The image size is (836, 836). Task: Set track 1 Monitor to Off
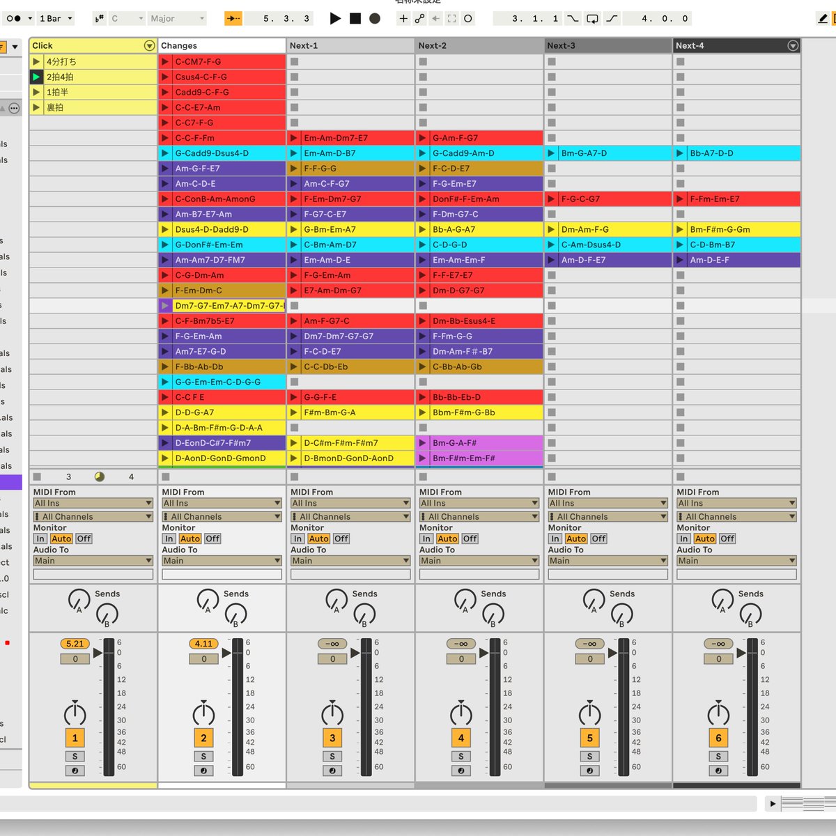[x=83, y=539]
